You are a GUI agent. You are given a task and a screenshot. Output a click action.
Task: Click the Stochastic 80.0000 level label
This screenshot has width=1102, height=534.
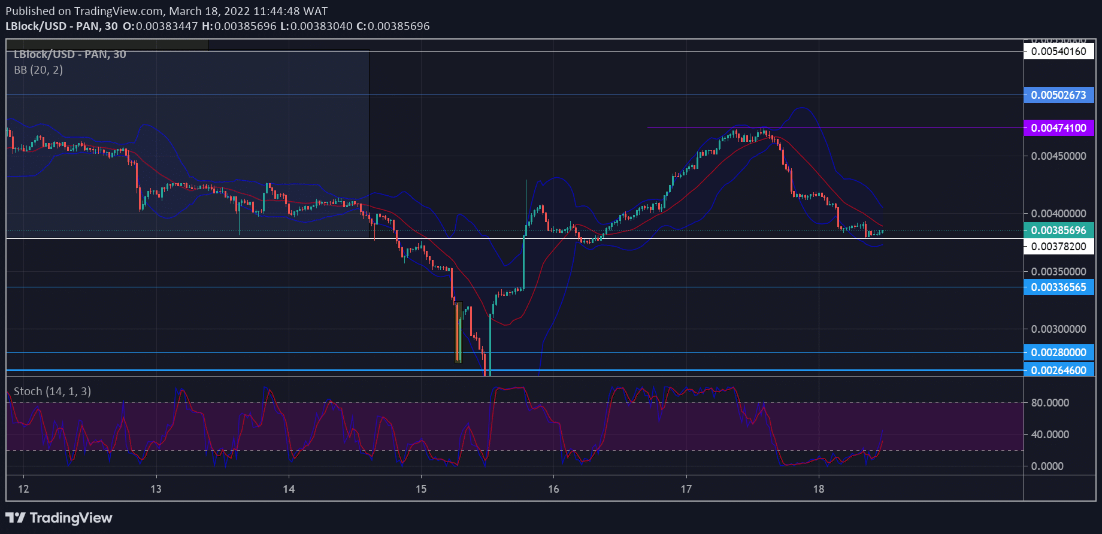[x=1050, y=403]
